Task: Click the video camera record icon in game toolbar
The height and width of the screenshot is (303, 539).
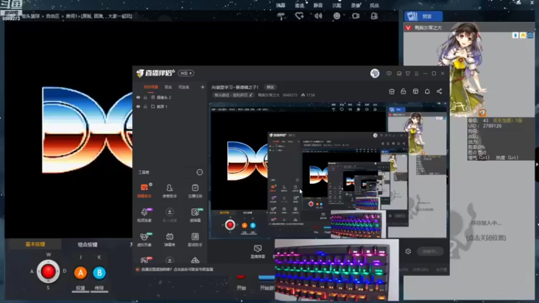Action: [x=356, y=15]
